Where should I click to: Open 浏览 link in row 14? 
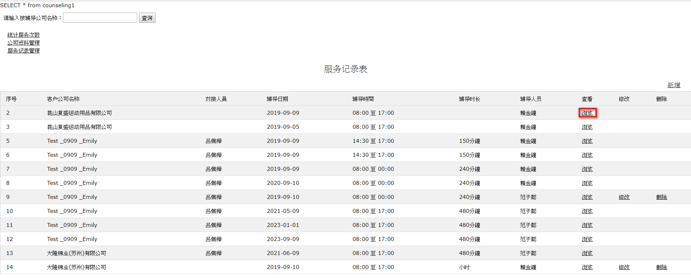[x=587, y=267]
